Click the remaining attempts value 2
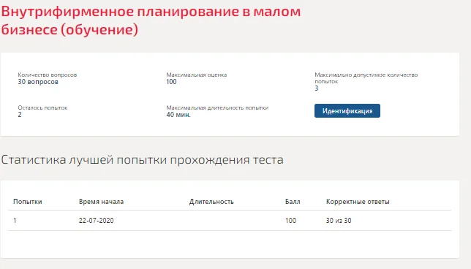This screenshot has width=471, height=269. click(20, 115)
